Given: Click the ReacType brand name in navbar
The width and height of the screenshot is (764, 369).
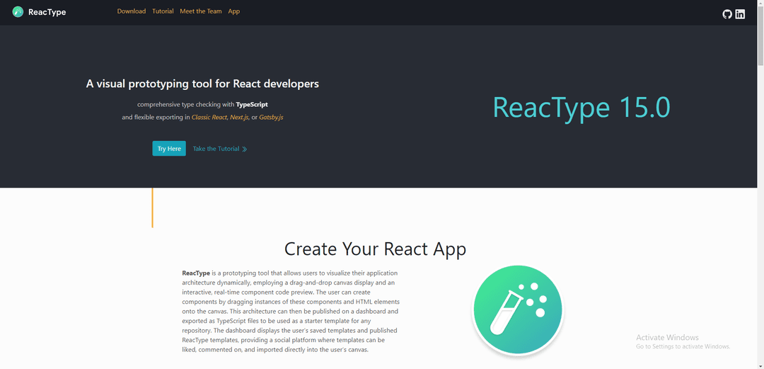Looking at the screenshot, I should [x=47, y=12].
